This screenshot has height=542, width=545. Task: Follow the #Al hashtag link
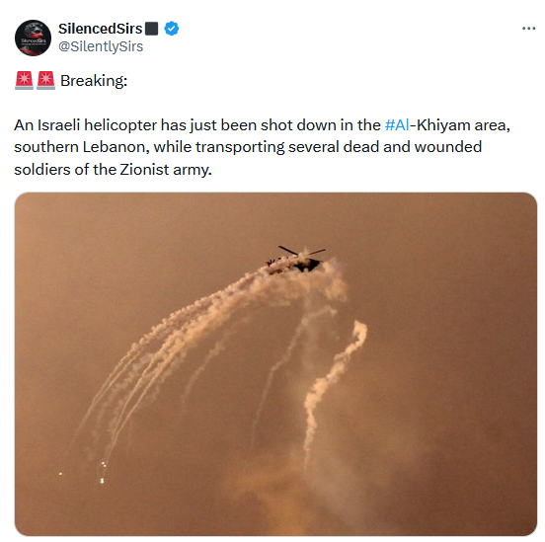point(397,125)
